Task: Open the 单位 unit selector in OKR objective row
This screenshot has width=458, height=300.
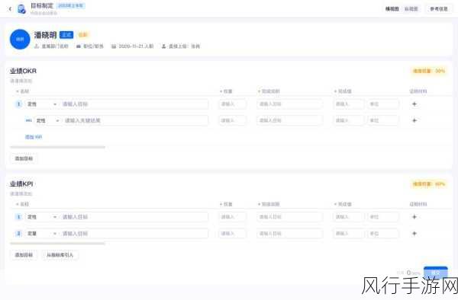Action: (383, 104)
